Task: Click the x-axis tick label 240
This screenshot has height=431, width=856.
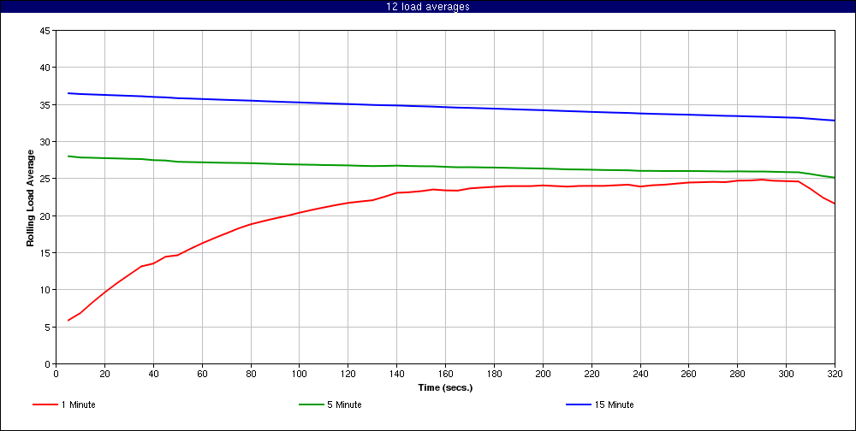Action: [x=640, y=374]
